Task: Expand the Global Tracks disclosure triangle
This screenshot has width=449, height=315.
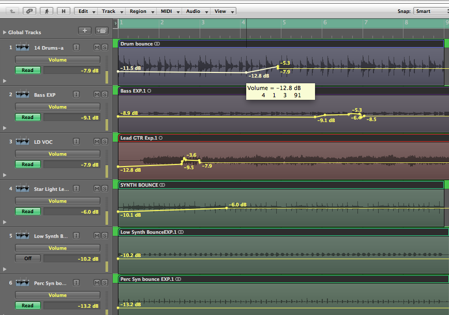Action: point(5,33)
